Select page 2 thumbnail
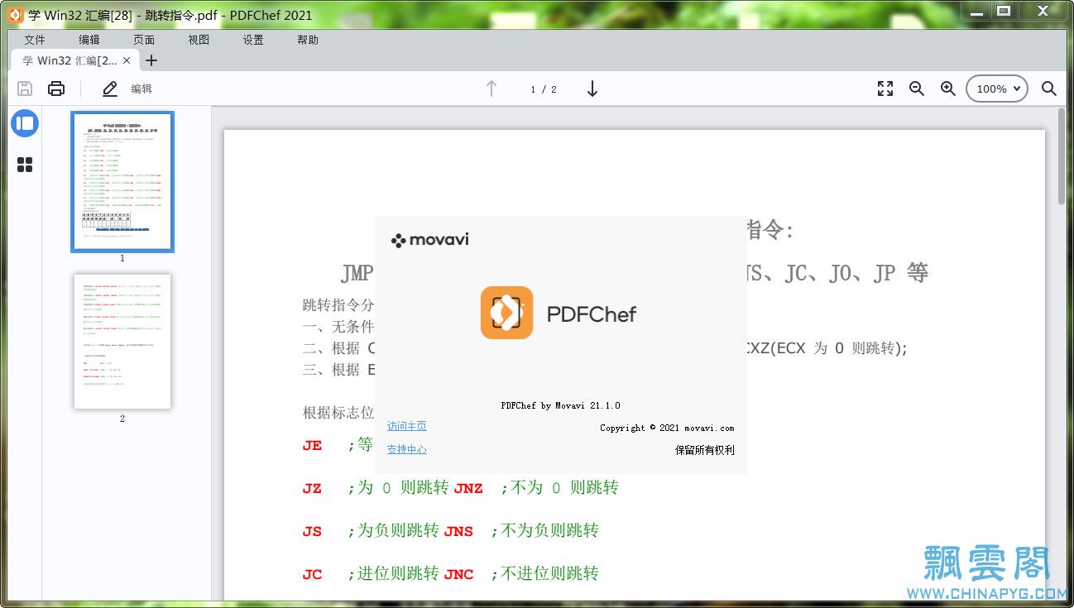The height and width of the screenshot is (608, 1074). click(x=122, y=342)
